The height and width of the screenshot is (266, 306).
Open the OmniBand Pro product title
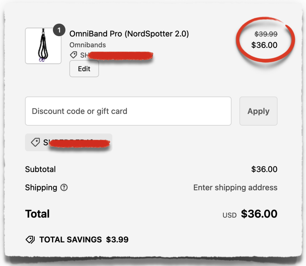pyautogui.click(x=130, y=34)
